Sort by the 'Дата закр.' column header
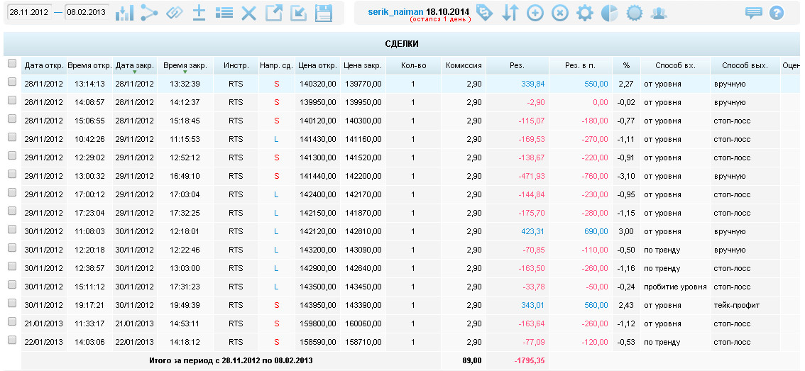The image size is (805, 371). pyautogui.click(x=134, y=65)
